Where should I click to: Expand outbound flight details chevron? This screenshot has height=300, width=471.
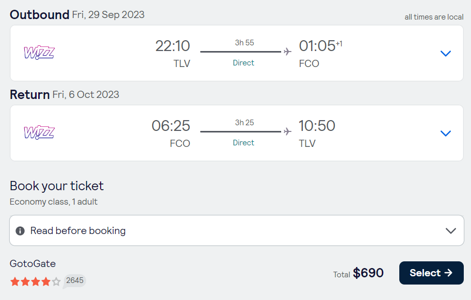click(446, 54)
